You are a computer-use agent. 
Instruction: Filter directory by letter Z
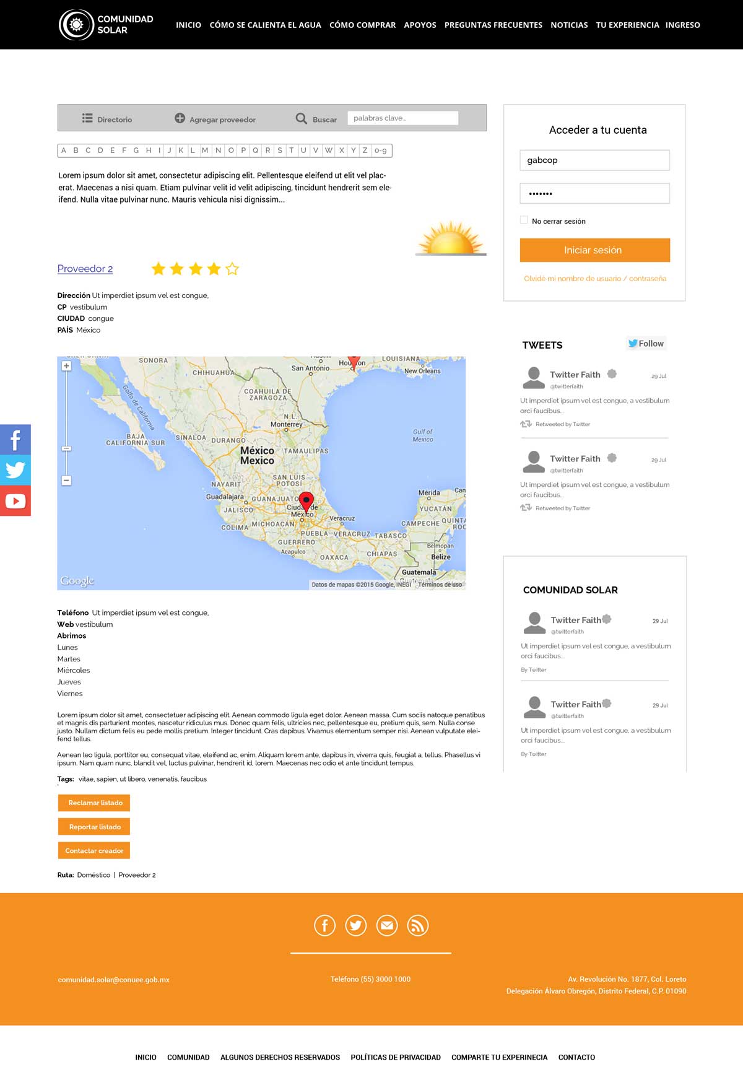click(365, 150)
